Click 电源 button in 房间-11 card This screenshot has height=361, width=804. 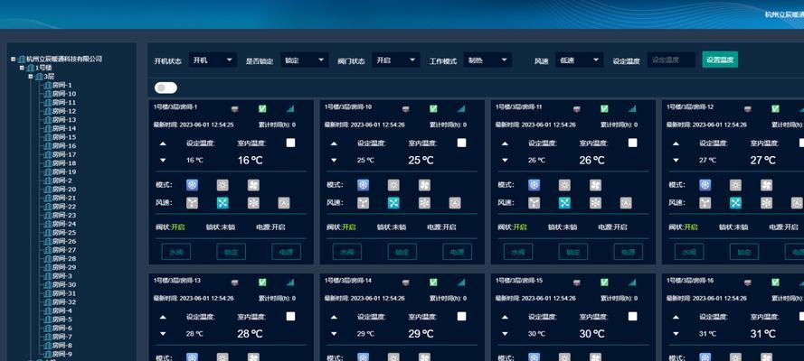tap(629, 252)
